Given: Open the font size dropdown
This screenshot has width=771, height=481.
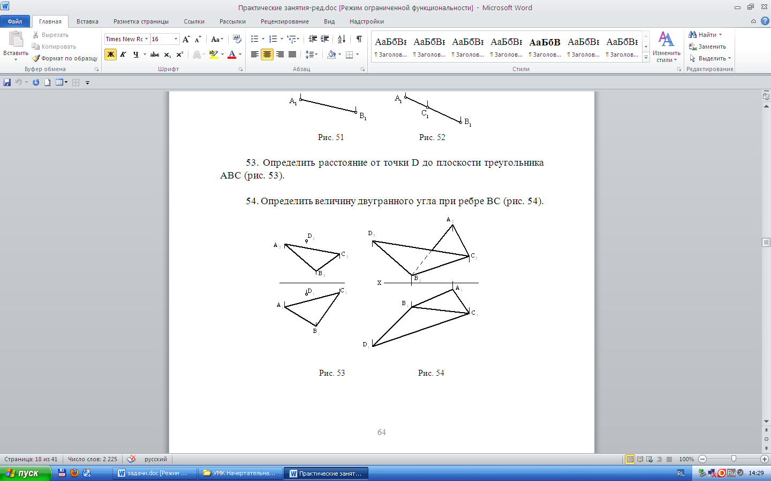Looking at the screenshot, I should [176, 39].
